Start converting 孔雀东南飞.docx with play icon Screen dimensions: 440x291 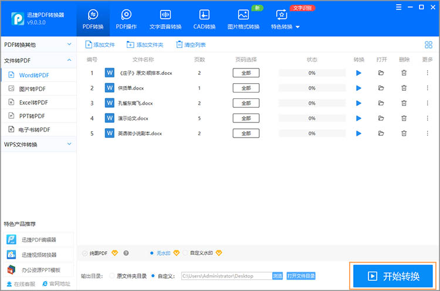(359, 103)
